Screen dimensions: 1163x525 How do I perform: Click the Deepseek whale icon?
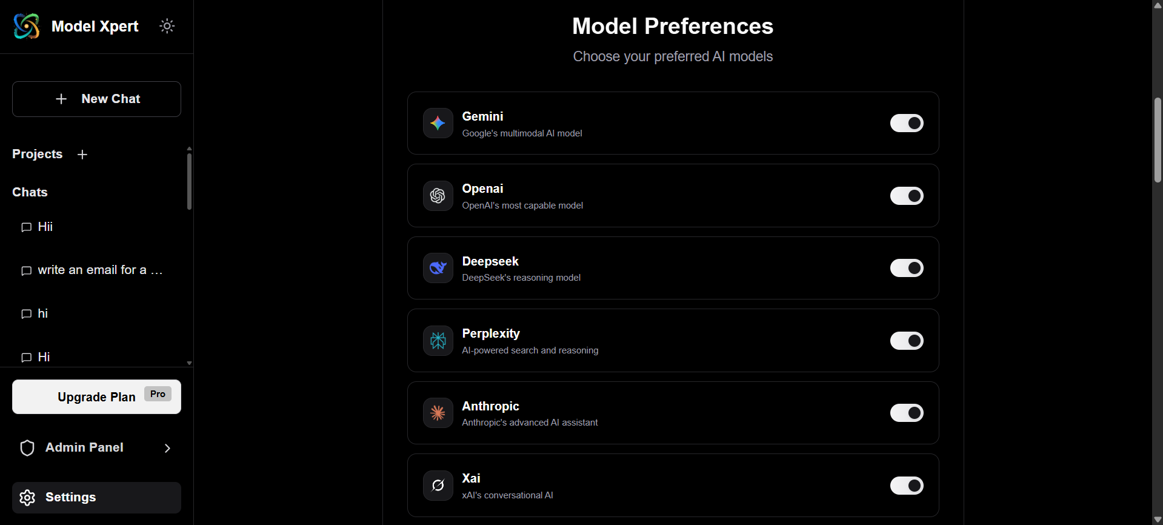coord(438,268)
